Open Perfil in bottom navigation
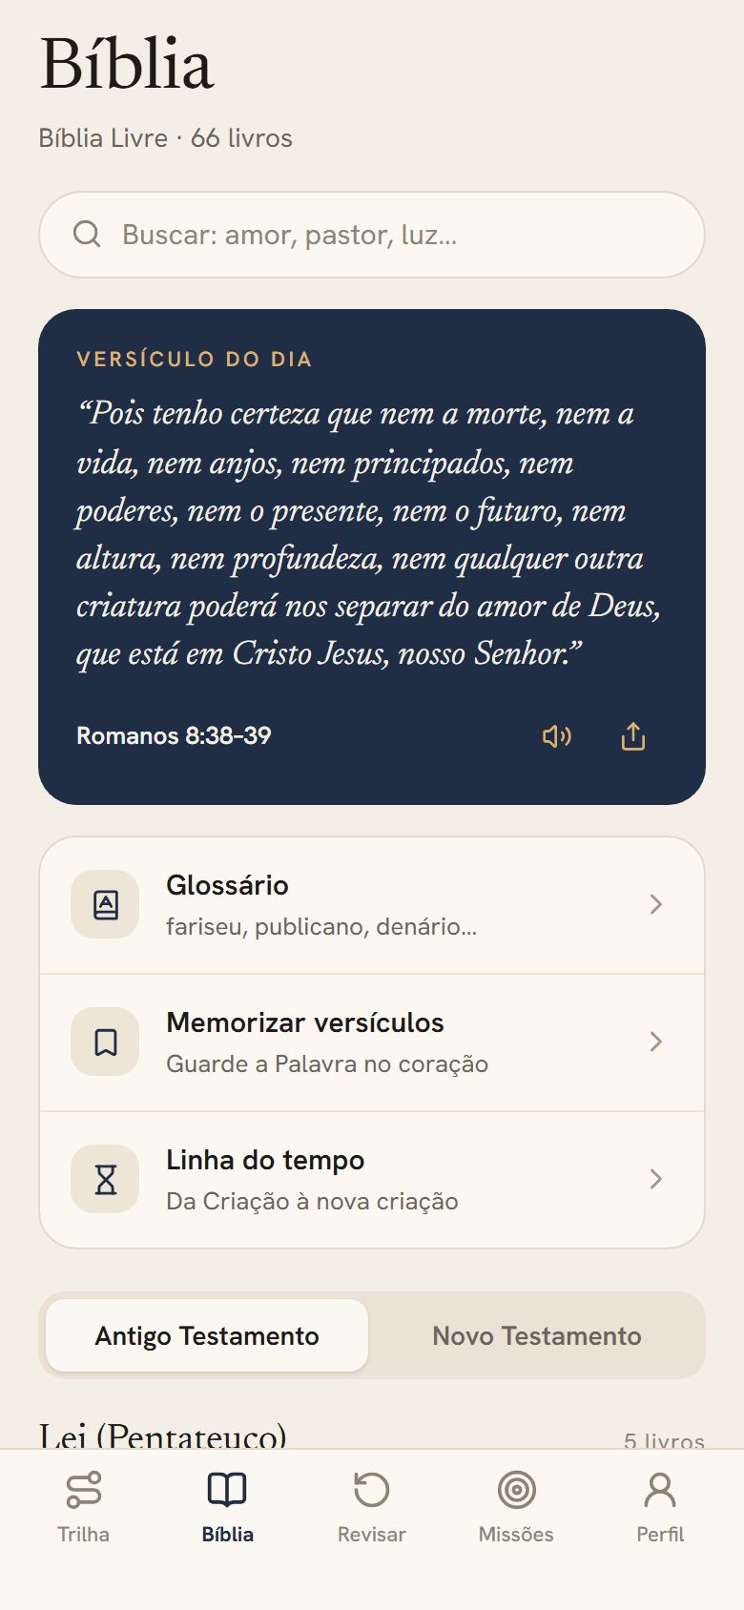The height and width of the screenshot is (1610, 744). click(660, 1507)
